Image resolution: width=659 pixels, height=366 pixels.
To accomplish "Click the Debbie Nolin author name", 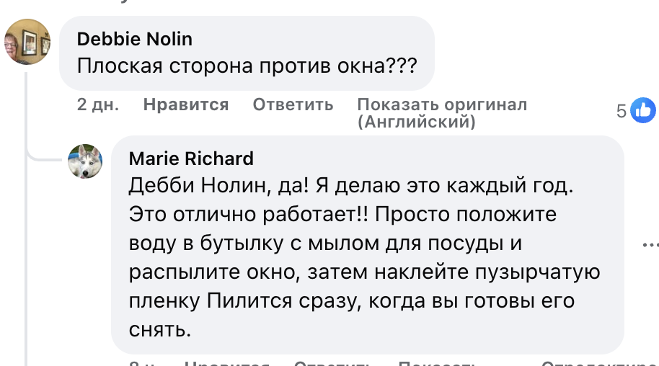I will coord(134,39).
